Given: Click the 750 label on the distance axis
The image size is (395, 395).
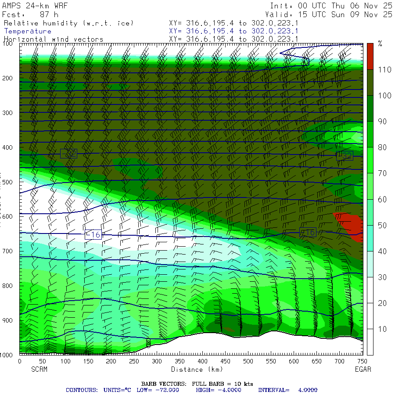Looking at the screenshot, I should click(362, 361).
